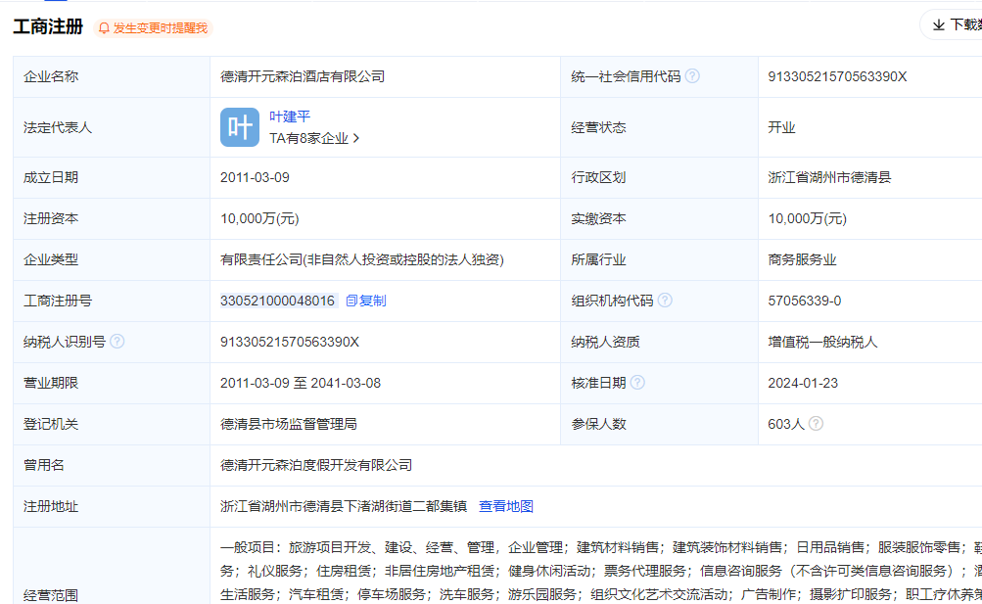Screen dimensions: 982x604
Task: Open help icon next to 核准日期
Action: coord(637,383)
